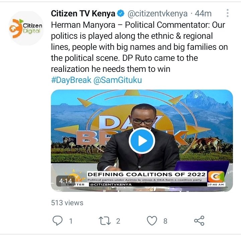
Task: Open the #DayBreak hashtag
Action: pyautogui.click(x=71, y=80)
